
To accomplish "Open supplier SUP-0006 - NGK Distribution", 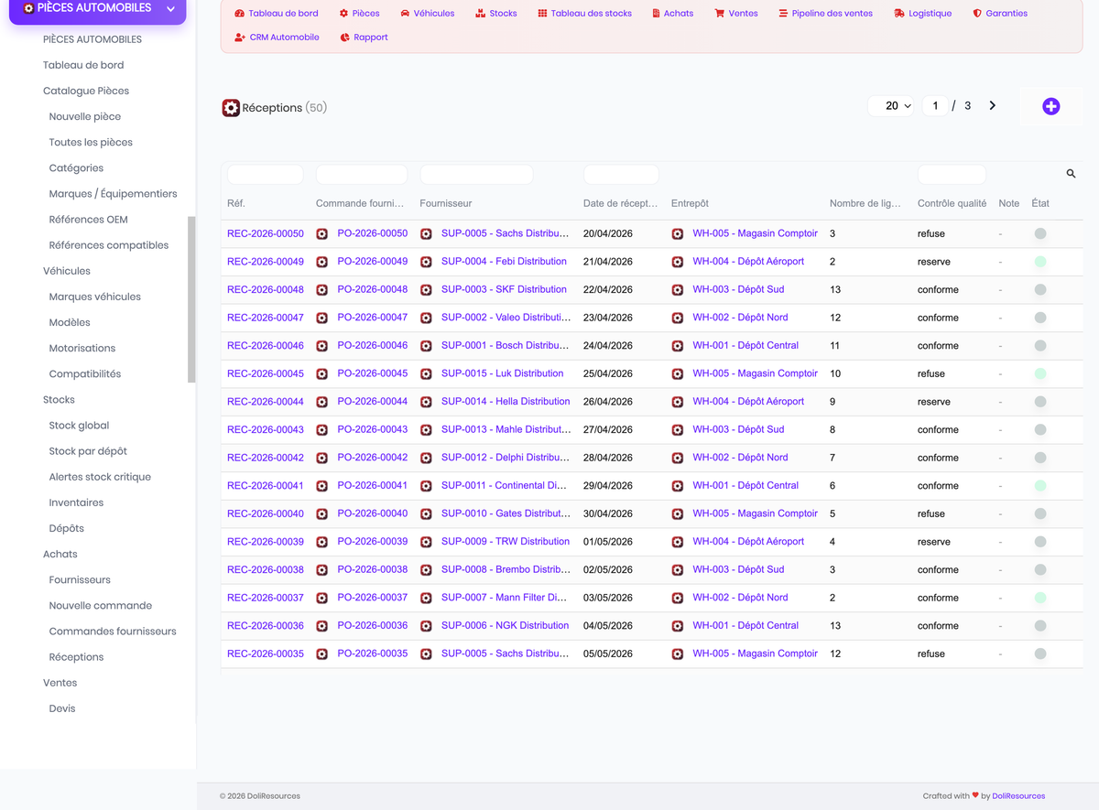I will pyautogui.click(x=506, y=626).
